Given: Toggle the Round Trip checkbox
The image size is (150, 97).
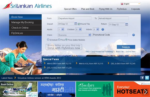Looking at the screenshot, I should [x=79, y=24].
